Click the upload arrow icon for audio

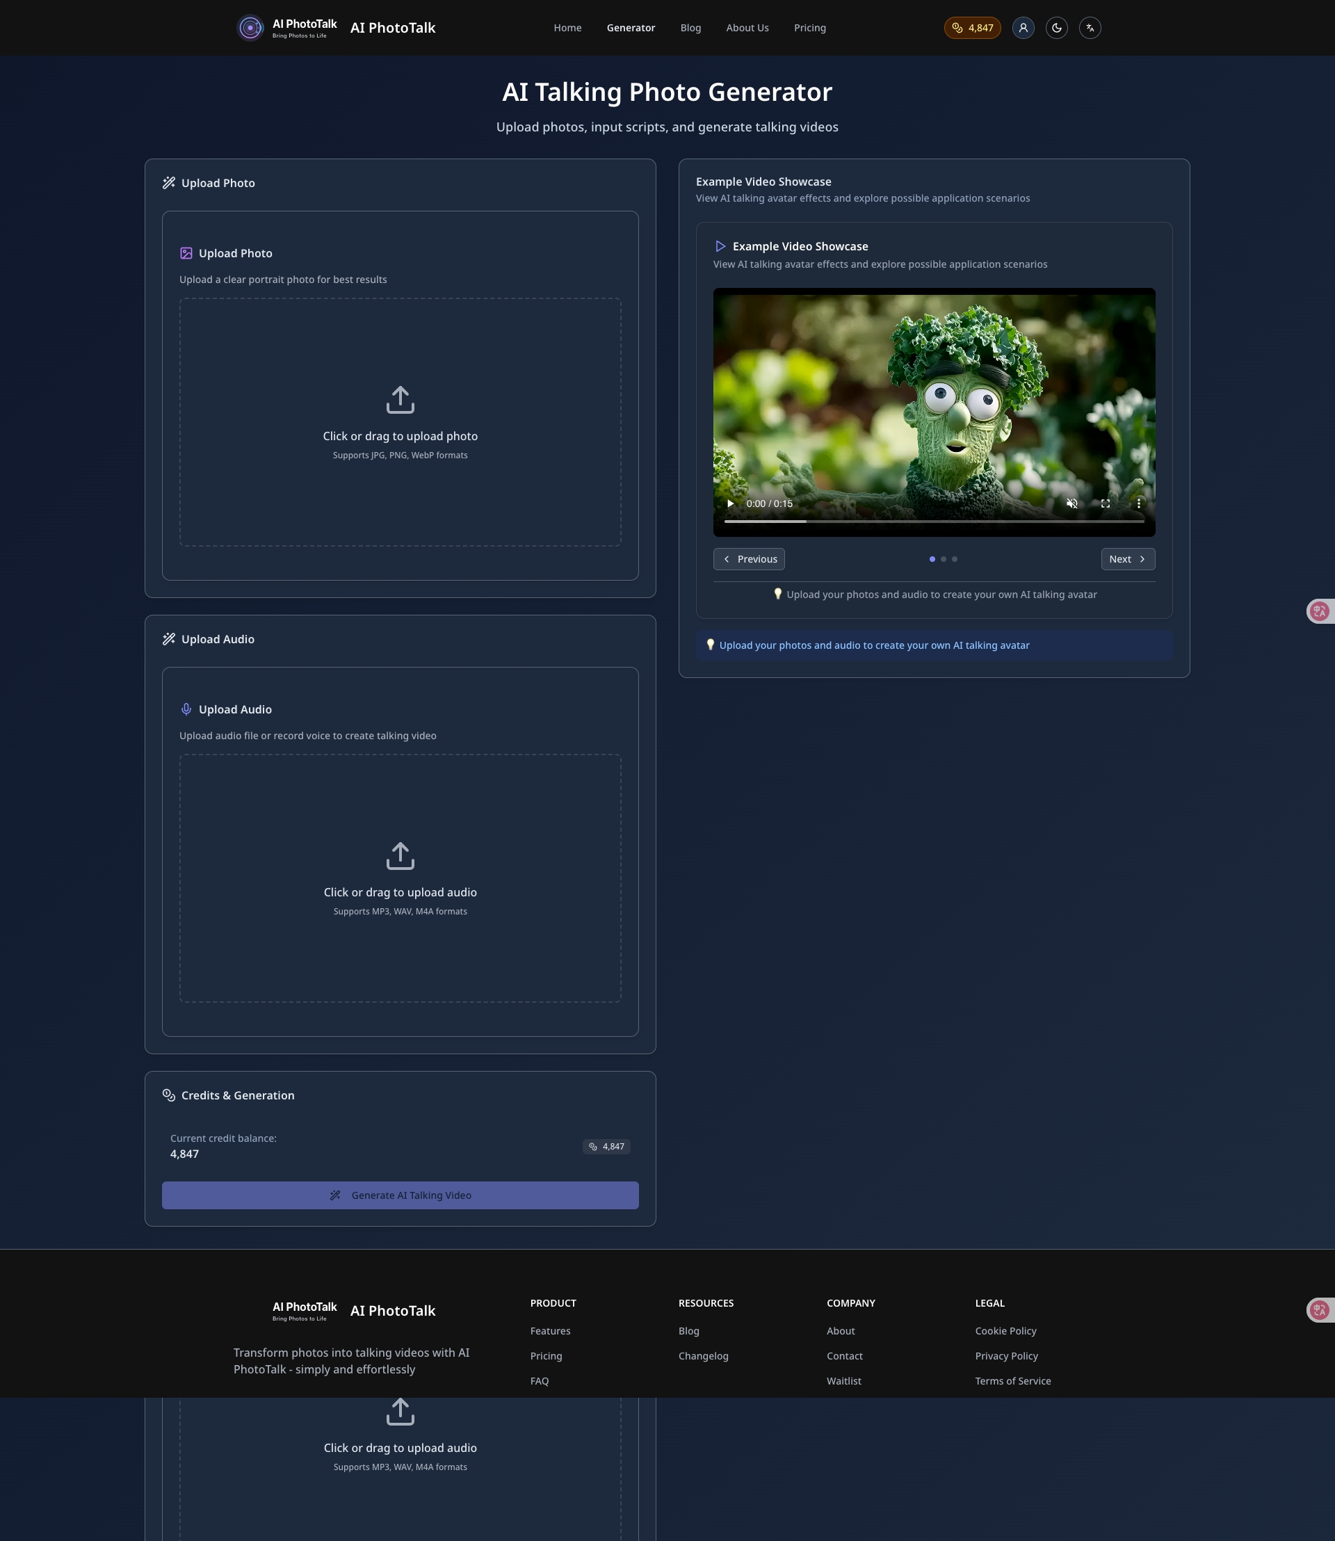pyautogui.click(x=400, y=855)
